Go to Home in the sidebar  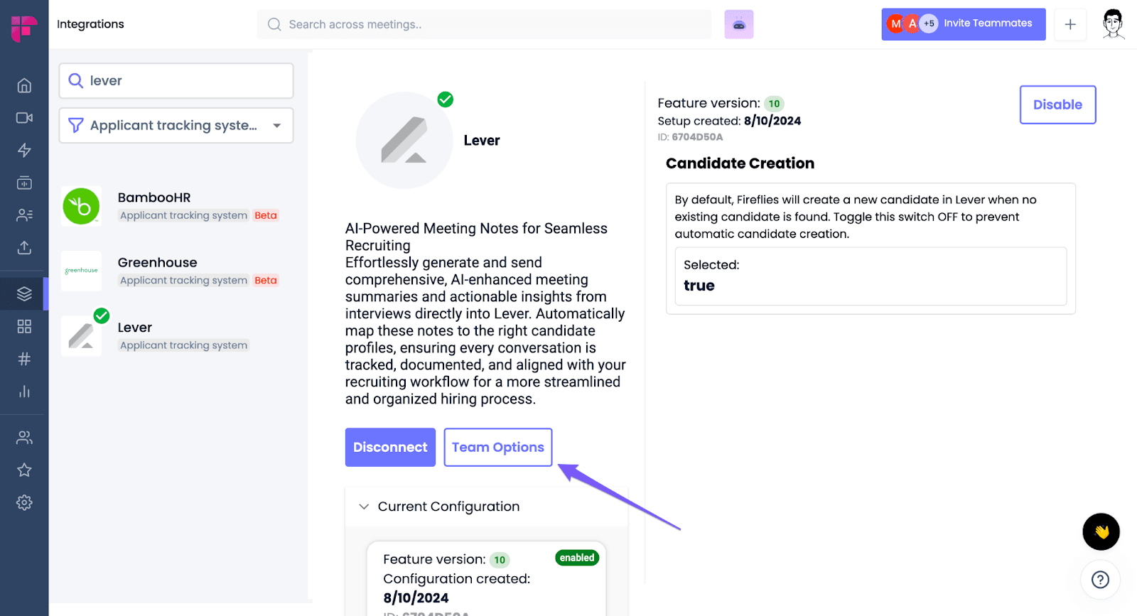point(24,85)
